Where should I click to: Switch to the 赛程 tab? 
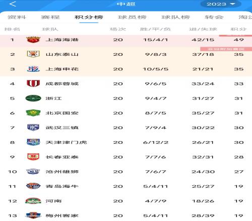click(x=50, y=17)
